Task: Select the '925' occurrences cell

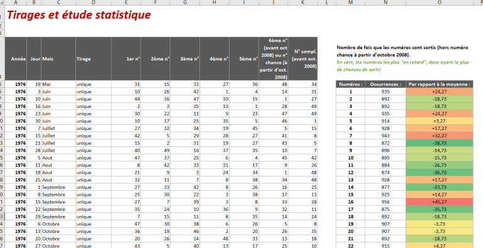Action: [386, 195]
